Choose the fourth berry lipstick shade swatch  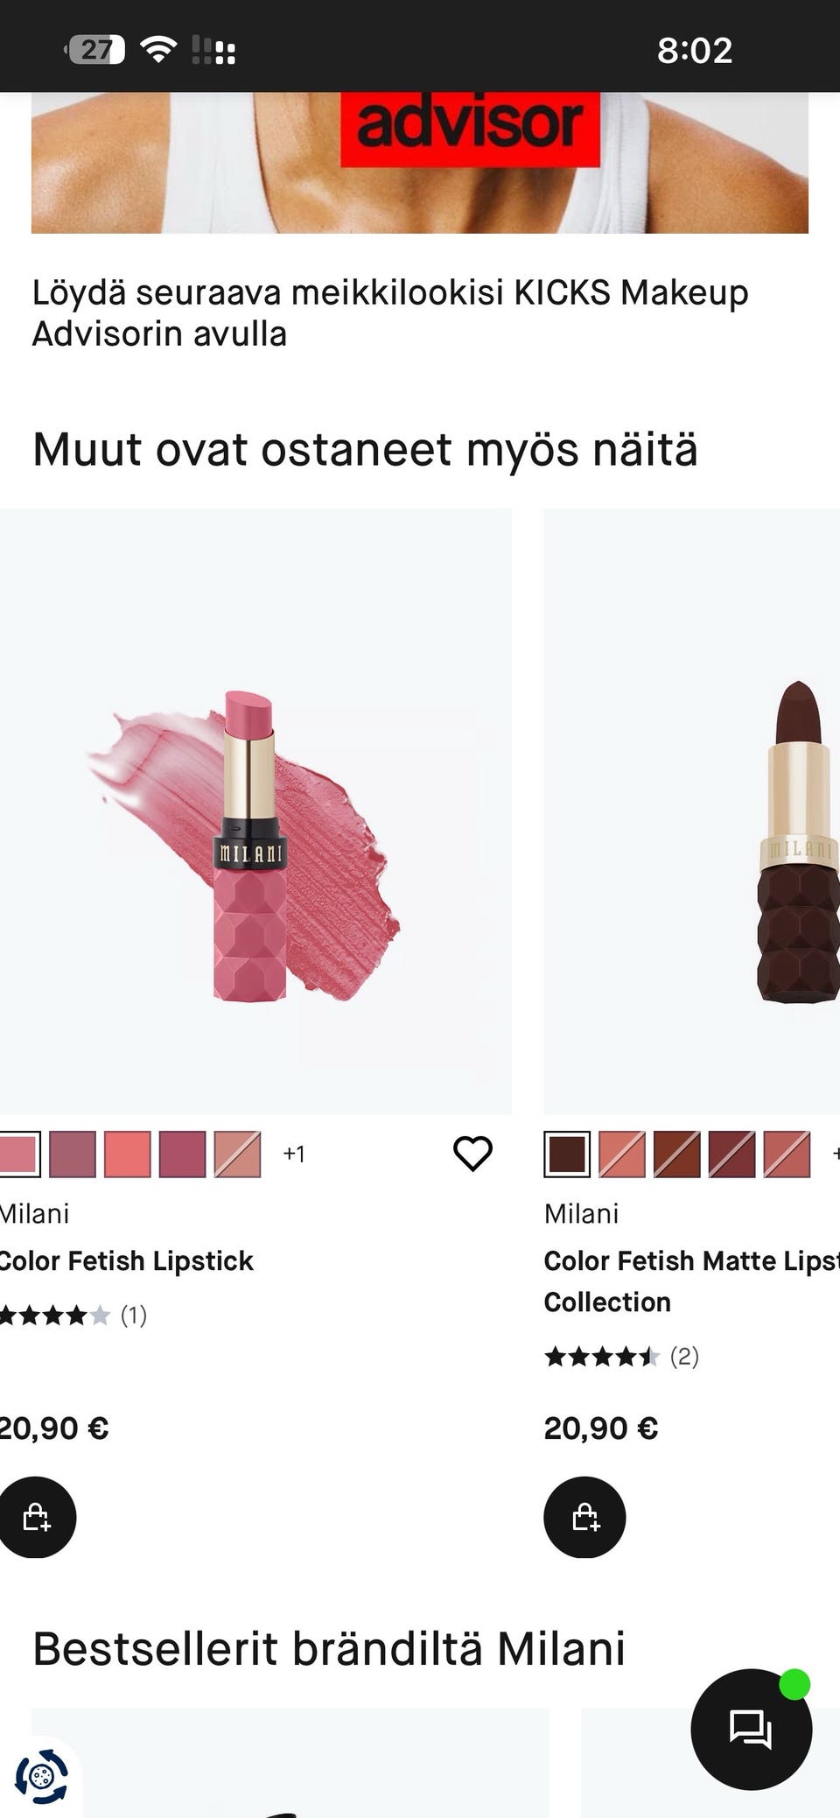pyautogui.click(x=183, y=1154)
